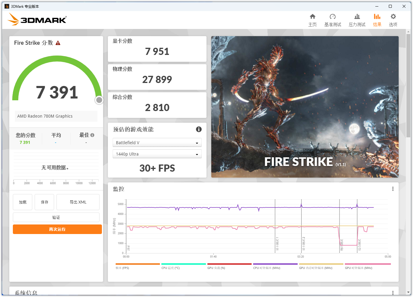Open the 压力测试 stress test tab

(x=357, y=20)
